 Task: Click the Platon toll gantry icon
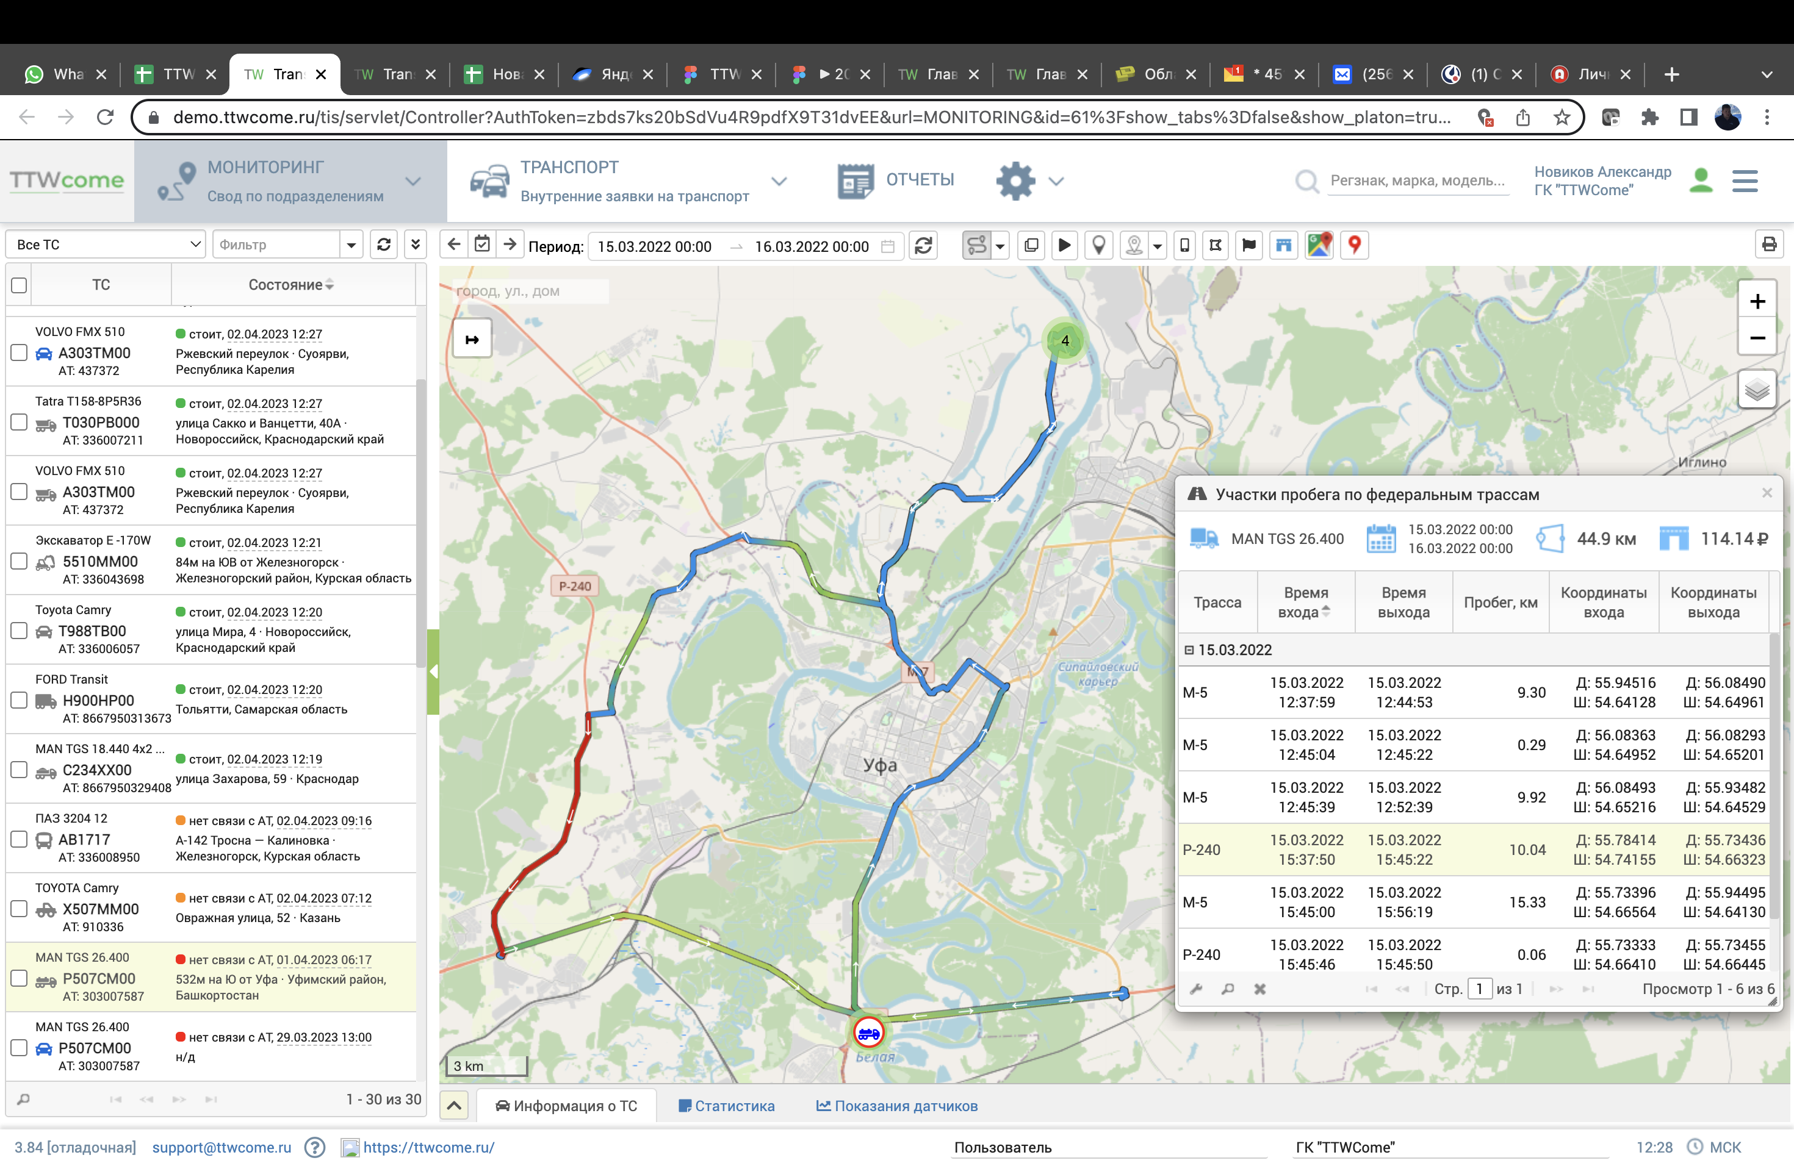tap(1283, 246)
